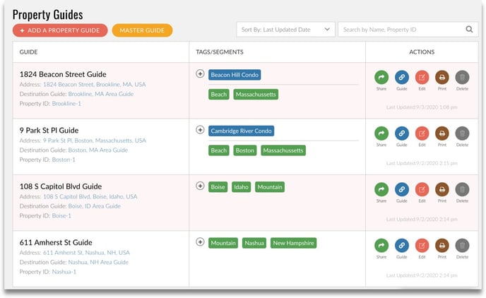Click Add a Property Guide button
Screen dimensions: 486x298
pos(60,30)
